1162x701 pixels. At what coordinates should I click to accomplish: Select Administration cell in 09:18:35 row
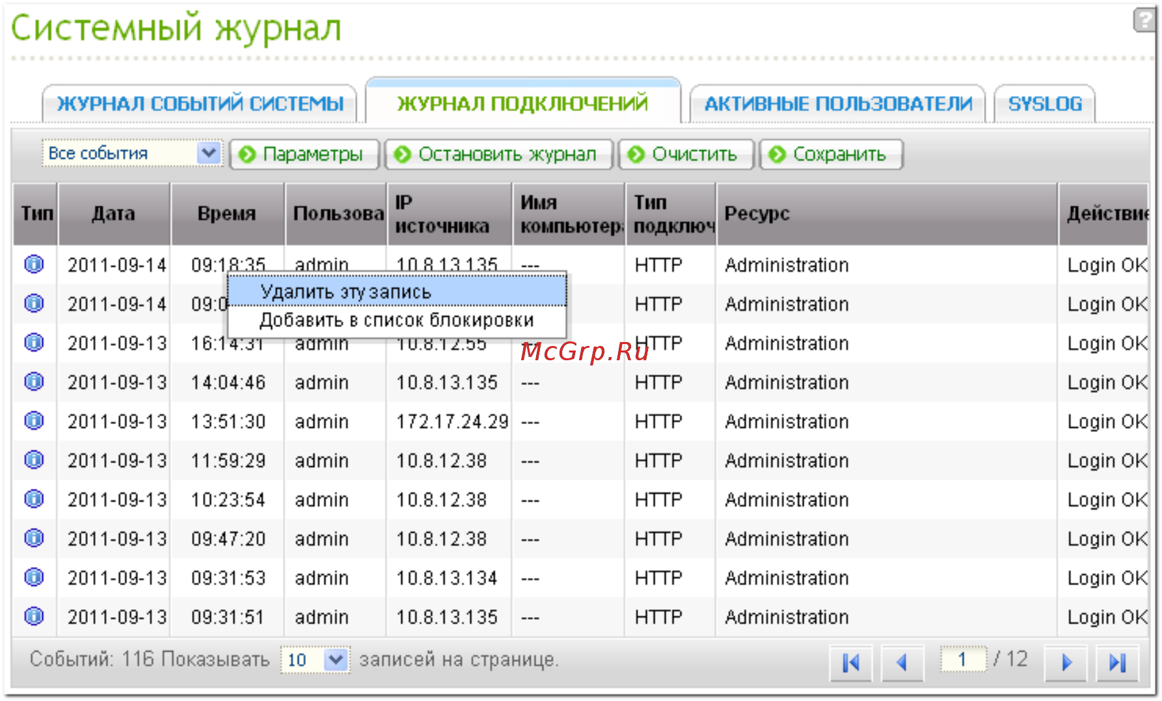(787, 265)
